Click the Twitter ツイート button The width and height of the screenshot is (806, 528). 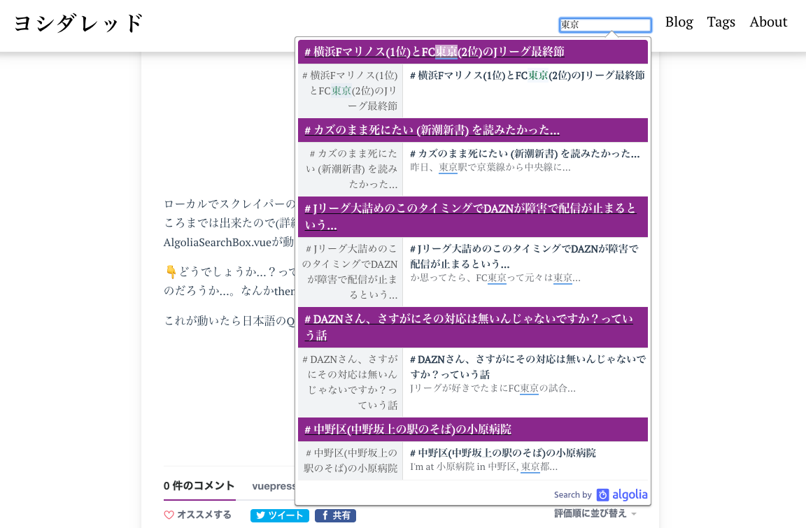pos(280,515)
